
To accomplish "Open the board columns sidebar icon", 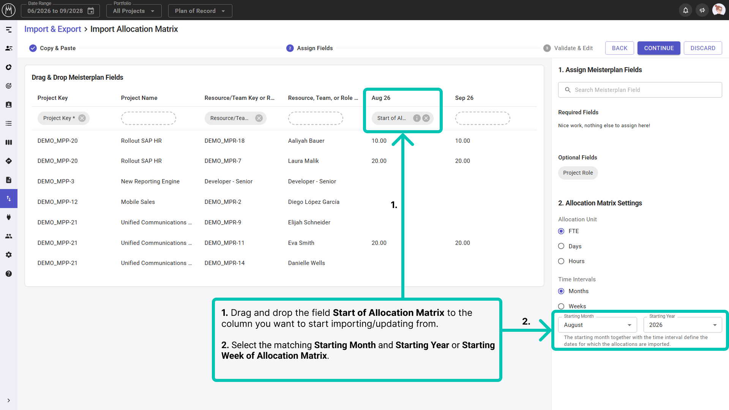I will coord(9,142).
